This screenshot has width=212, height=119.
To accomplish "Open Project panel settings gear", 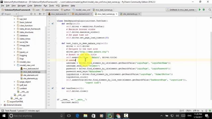I will pyautogui.click(x=40, y=14).
